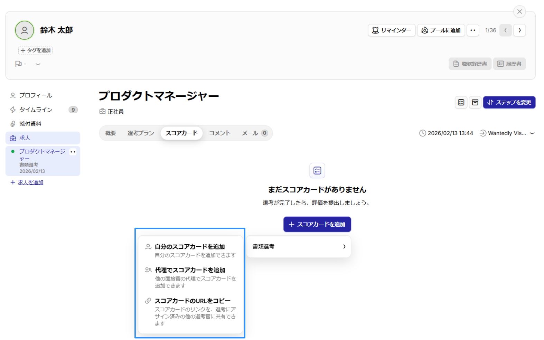
Task: Switch to the コメント tab
Action: 219,133
